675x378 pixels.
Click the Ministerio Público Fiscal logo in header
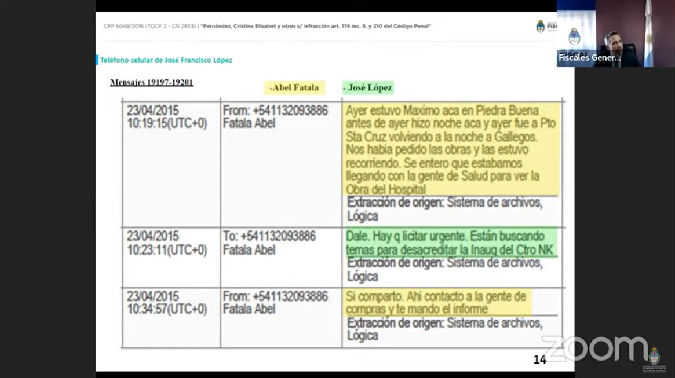coord(545,26)
